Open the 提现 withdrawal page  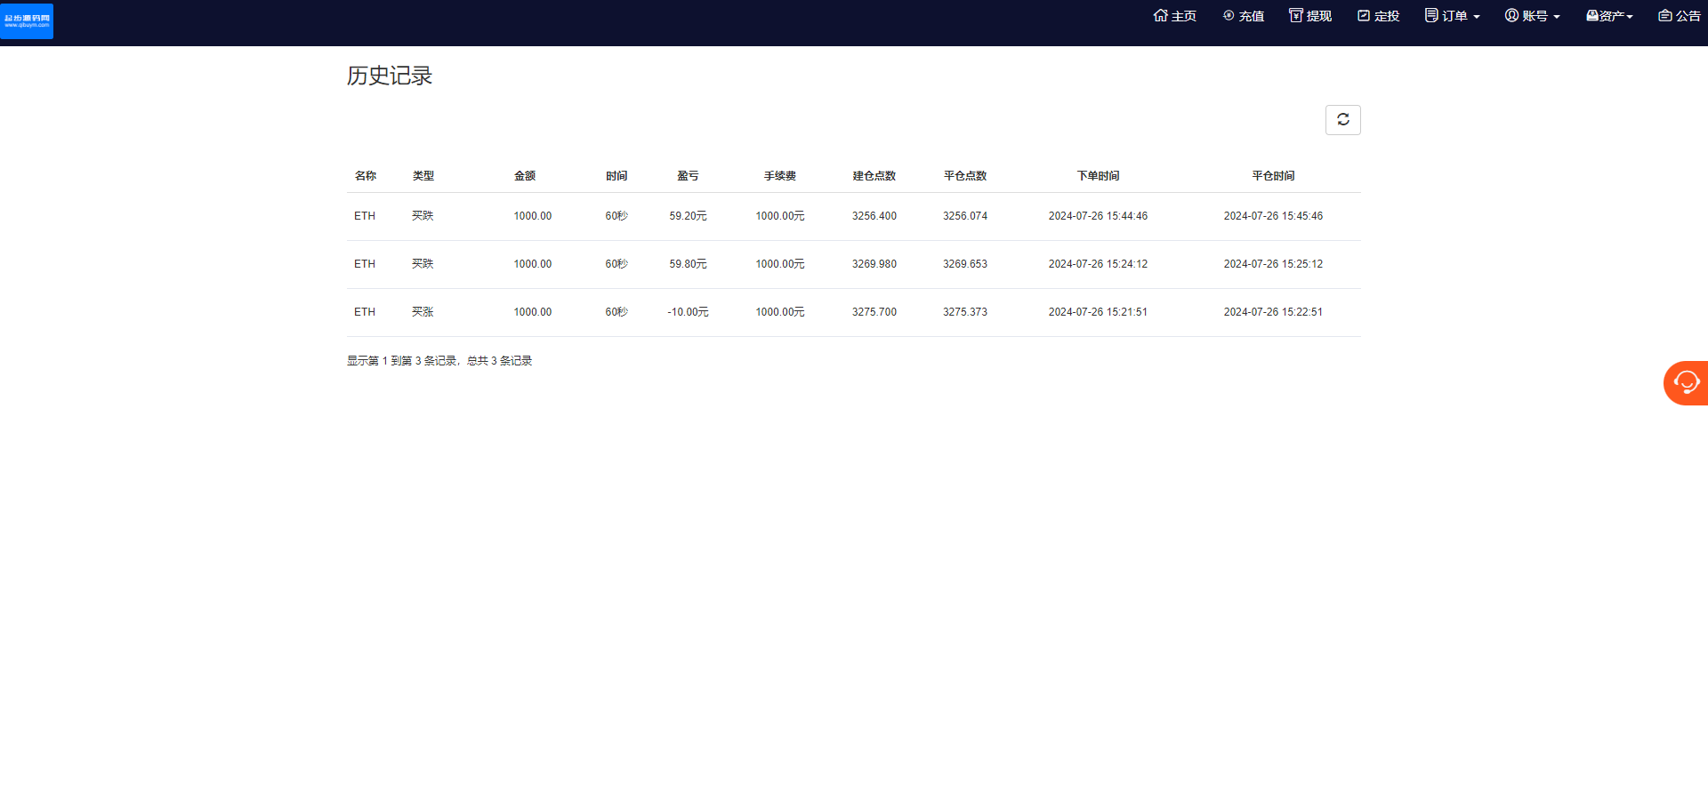pyautogui.click(x=1310, y=16)
